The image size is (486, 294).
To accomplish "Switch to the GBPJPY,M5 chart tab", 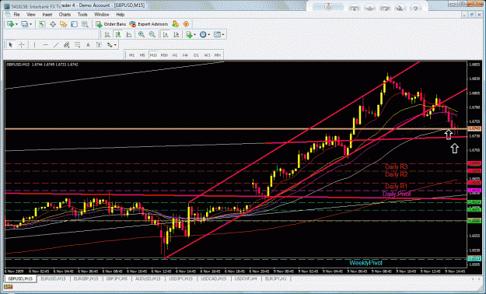I will point(117,278).
